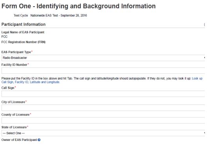Click the Participant Information section heading

[24, 24]
